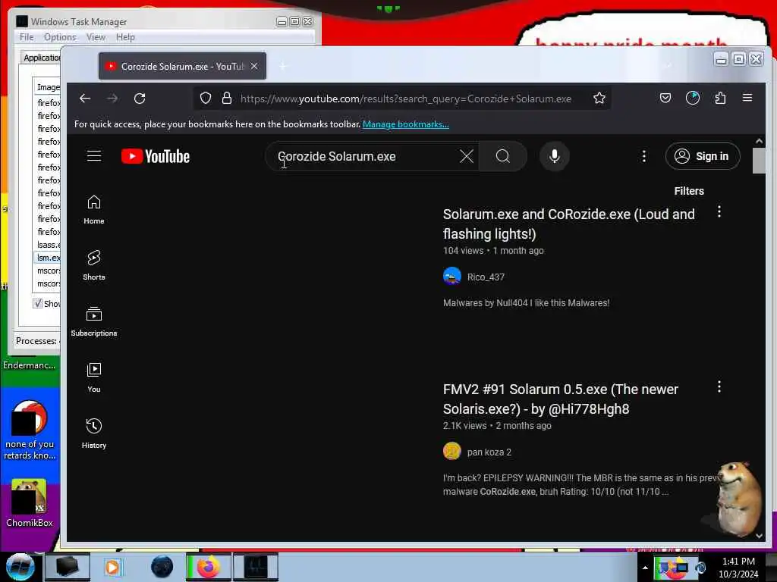Open FMV2 #91 Solarum 0.5.exe video title
777x582 pixels.
pos(561,399)
